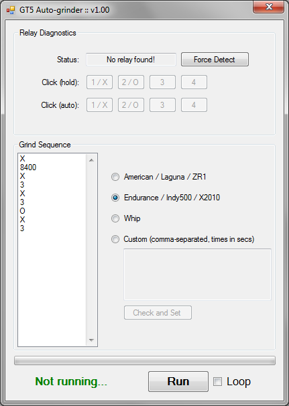Click the Force Detect button
Image resolution: width=289 pixels, height=406 pixels.
(x=215, y=60)
